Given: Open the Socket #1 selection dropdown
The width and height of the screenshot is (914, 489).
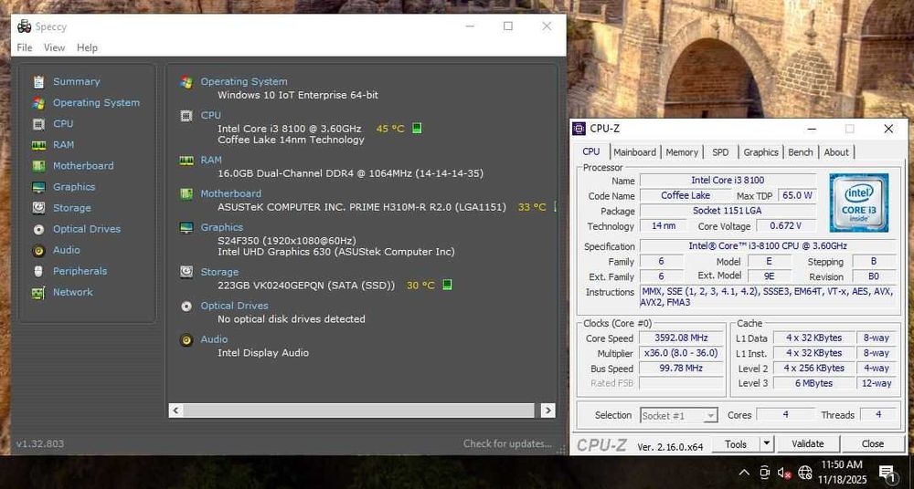Looking at the screenshot, I should pyautogui.click(x=678, y=416).
